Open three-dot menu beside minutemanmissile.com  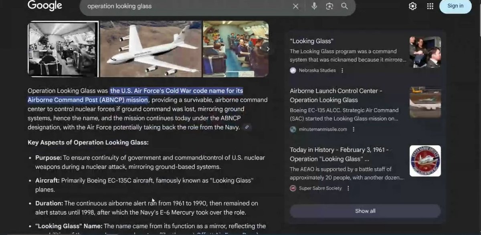tap(354, 129)
